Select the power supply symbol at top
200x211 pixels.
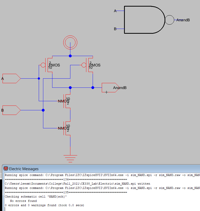(70, 42)
